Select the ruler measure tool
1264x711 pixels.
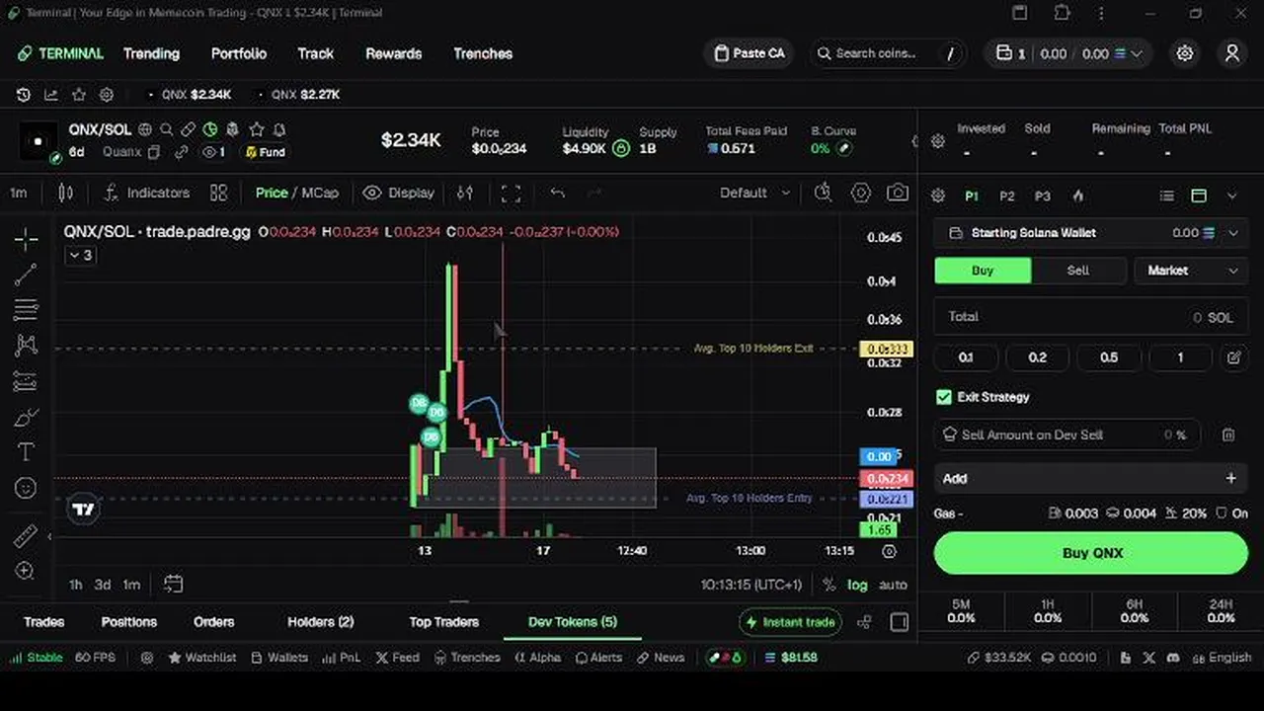tap(27, 536)
